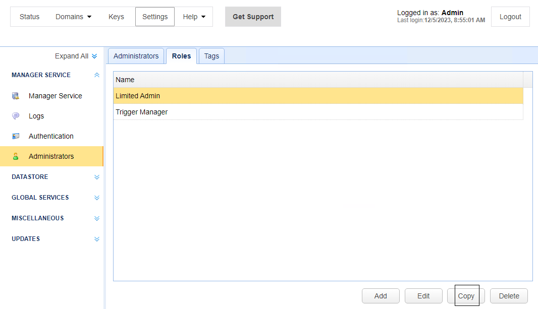
Task: Expand the Datastore section
Action: coord(97,177)
